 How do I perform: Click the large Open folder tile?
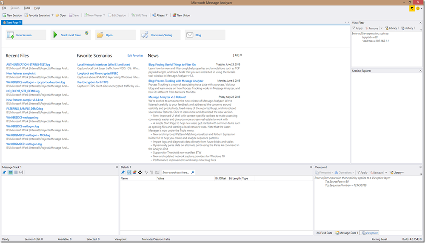(115, 35)
